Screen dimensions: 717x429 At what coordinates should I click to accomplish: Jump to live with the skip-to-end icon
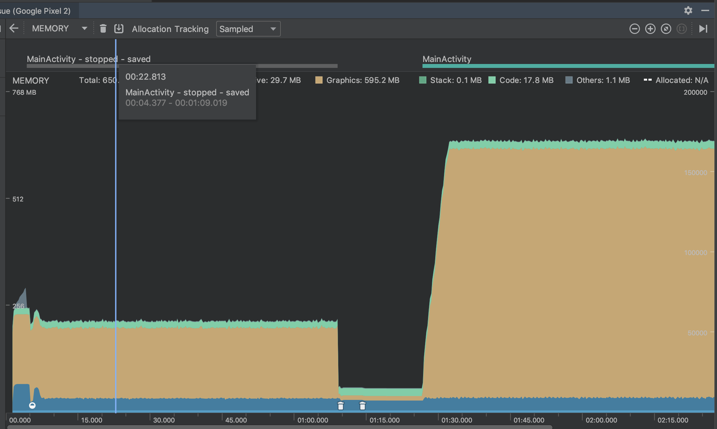703,29
